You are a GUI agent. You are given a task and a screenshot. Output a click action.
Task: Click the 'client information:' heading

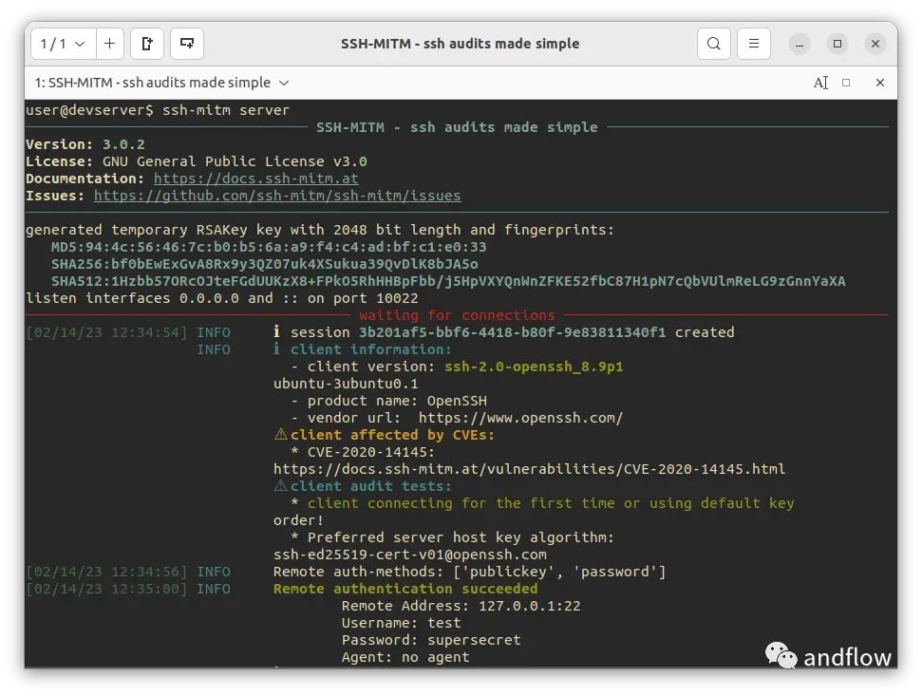[362, 349]
